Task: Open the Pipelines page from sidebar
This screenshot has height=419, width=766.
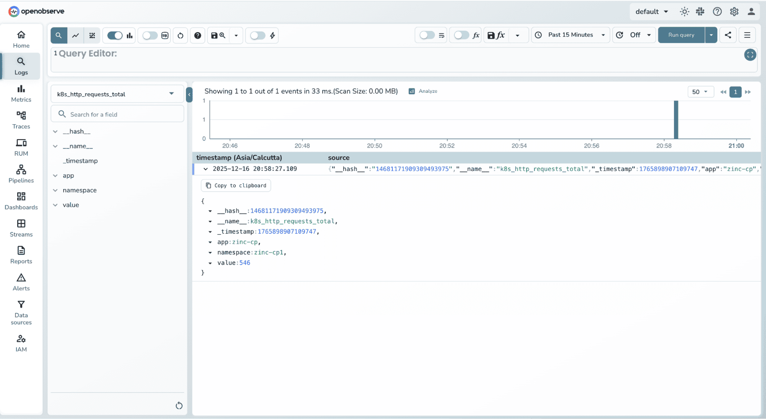Action: pyautogui.click(x=21, y=174)
